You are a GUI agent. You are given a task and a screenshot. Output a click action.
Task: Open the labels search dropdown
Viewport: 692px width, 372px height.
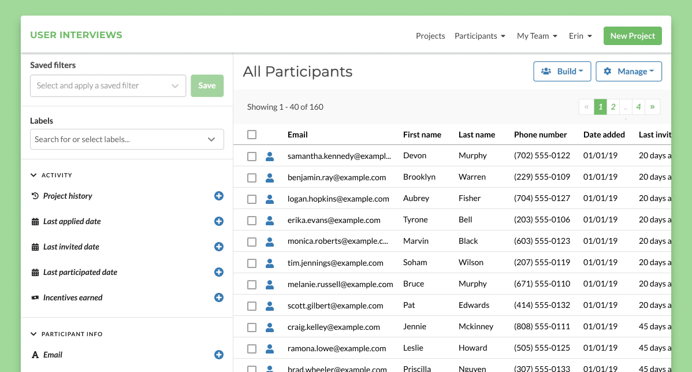click(127, 139)
